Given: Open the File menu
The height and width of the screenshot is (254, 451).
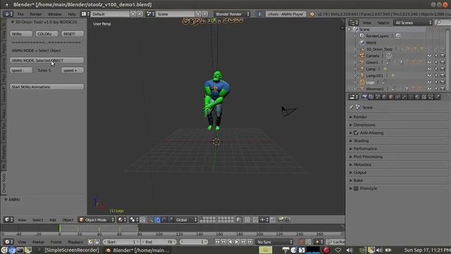Looking at the screenshot, I should 20,14.
